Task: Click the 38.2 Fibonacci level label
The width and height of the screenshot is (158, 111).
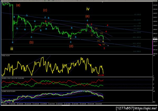Action: 140,23
